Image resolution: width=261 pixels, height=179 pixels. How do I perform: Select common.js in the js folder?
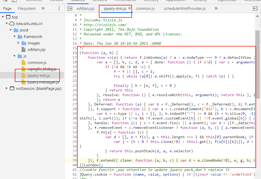pyautogui.click(x=37, y=63)
